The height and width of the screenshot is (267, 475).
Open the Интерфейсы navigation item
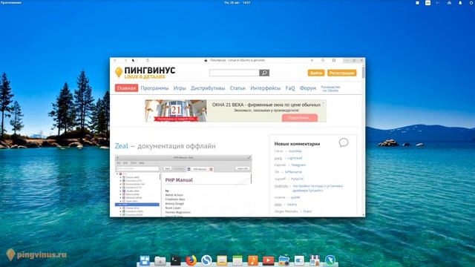click(266, 88)
